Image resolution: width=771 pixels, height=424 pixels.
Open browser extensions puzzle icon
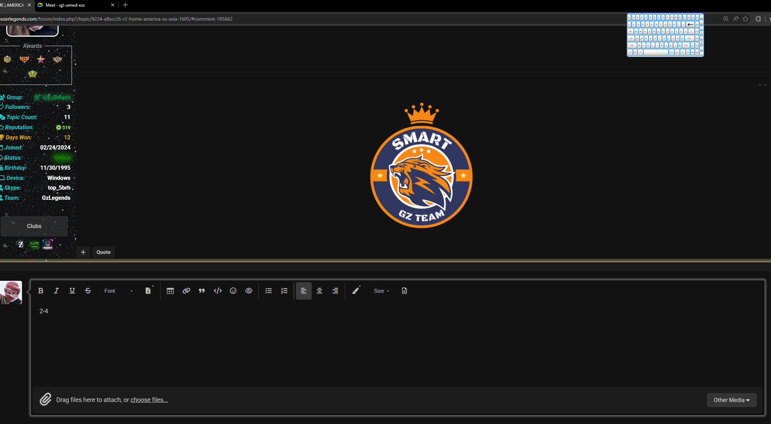click(758, 19)
